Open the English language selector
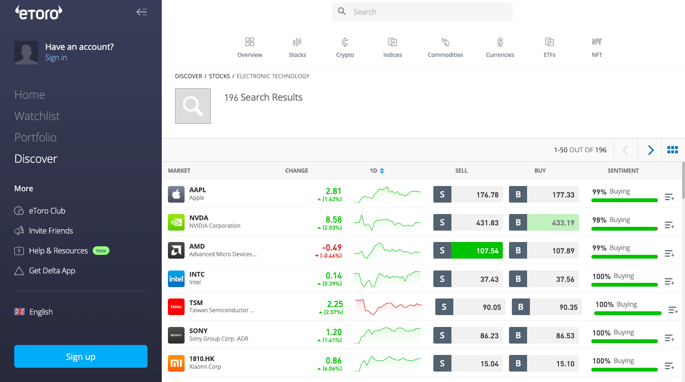Image resolution: width=685 pixels, height=382 pixels. pos(33,312)
